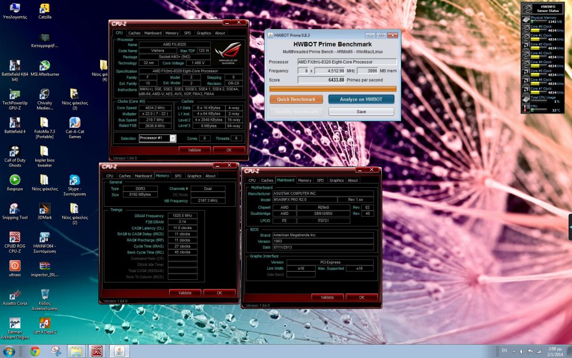This screenshot has width=572, height=358.
Task: Open Graphics tab in the top CPU-Z window
Action: 204,33
